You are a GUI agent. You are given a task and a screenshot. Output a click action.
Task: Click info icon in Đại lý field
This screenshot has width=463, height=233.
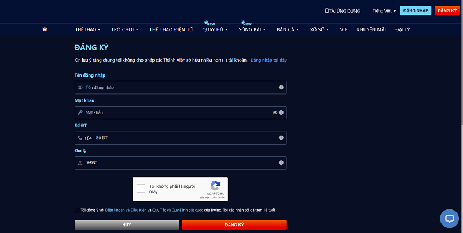[x=281, y=163]
